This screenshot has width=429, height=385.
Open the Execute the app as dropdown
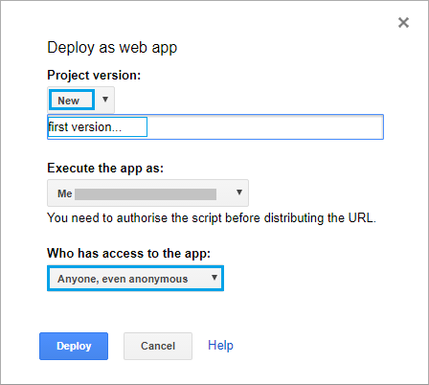(x=147, y=192)
